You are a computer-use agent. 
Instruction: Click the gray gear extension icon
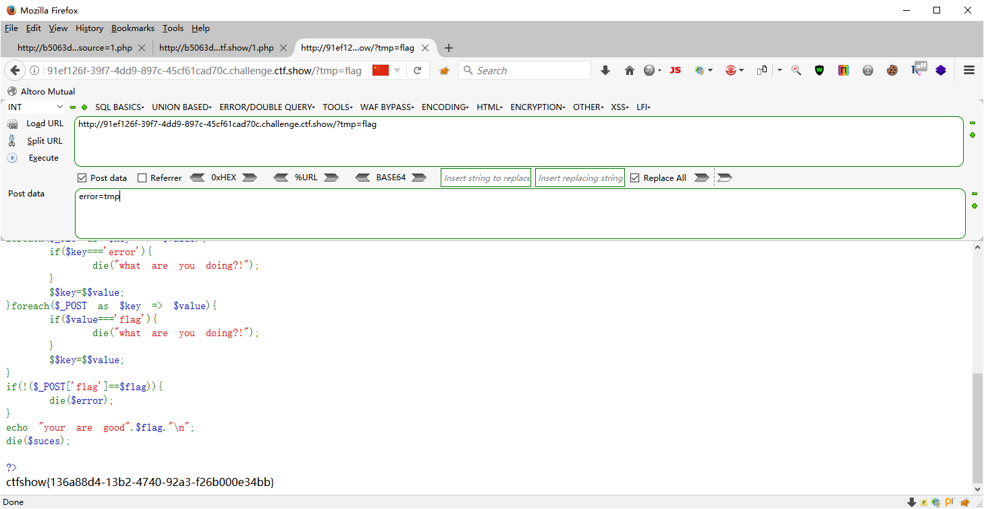pos(868,70)
